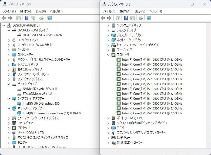The width and height of the screenshot is (211, 155).
Task: Select ヒューマン インターフェイス デバイス in right window
Action: 138,45
